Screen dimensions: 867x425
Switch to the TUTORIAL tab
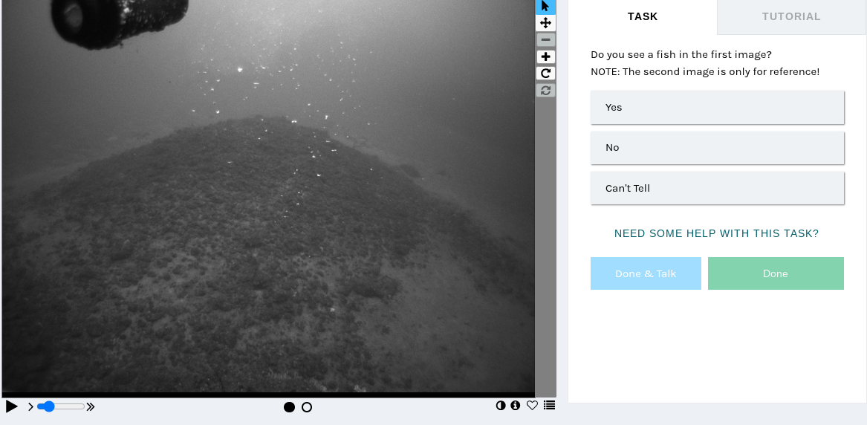791,16
